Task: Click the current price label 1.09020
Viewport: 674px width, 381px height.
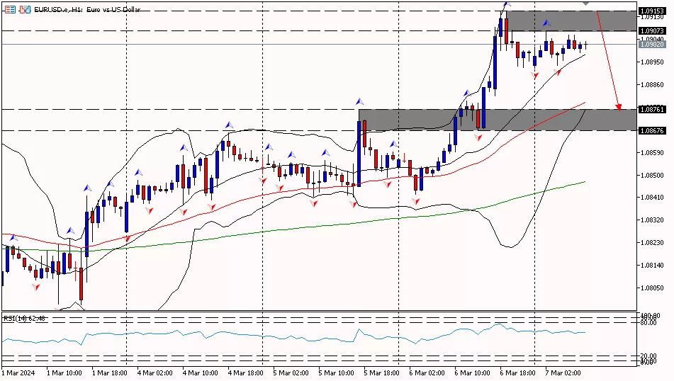Action: pos(652,44)
